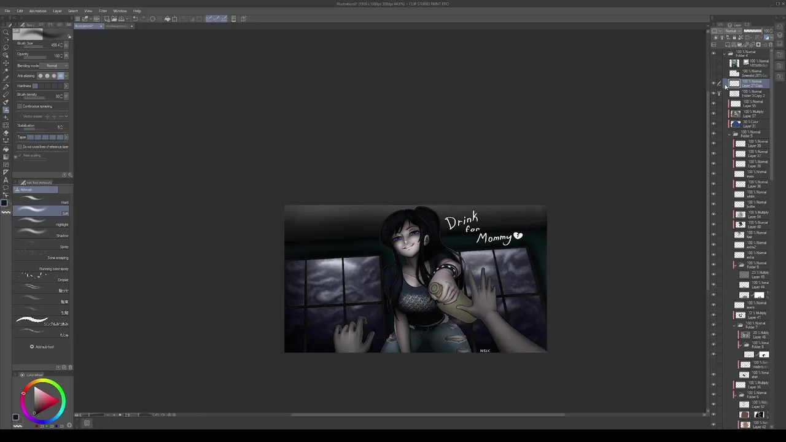Toggle visibility eye of Layer 27 Copy
Viewport: 786px width, 442px height.
(x=714, y=83)
